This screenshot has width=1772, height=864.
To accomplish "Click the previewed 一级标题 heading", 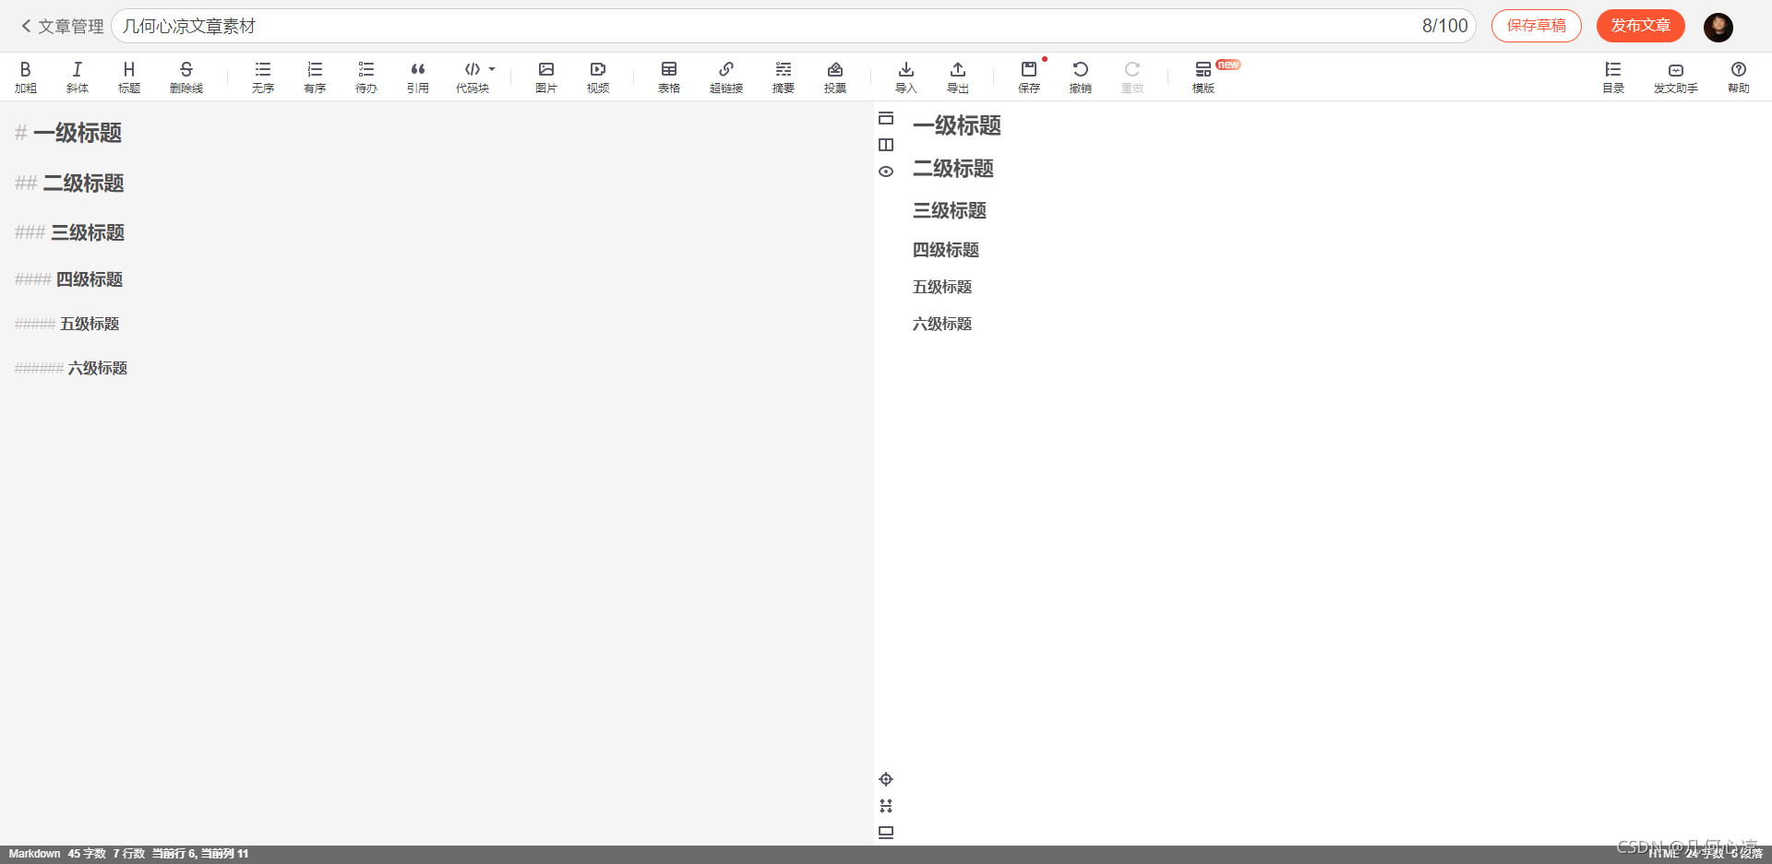I will coord(957,125).
